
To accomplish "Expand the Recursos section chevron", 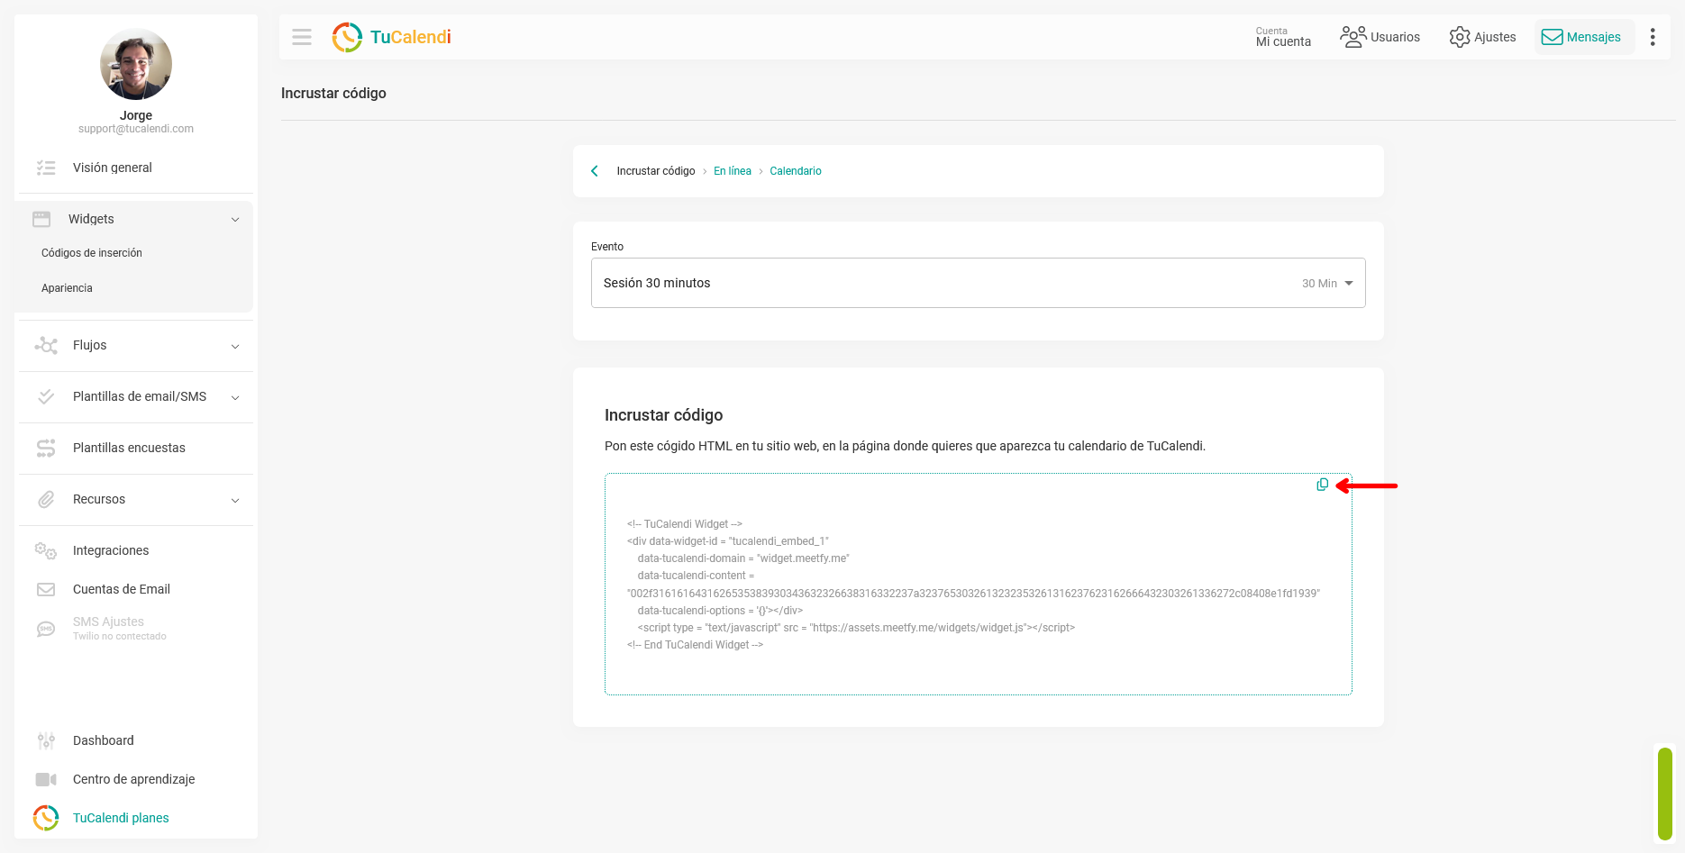I will coord(235,500).
